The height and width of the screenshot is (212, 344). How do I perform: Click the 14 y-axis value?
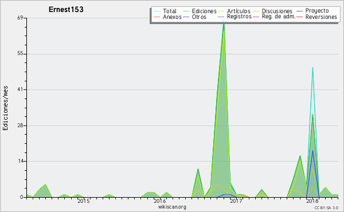click(20, 161)
